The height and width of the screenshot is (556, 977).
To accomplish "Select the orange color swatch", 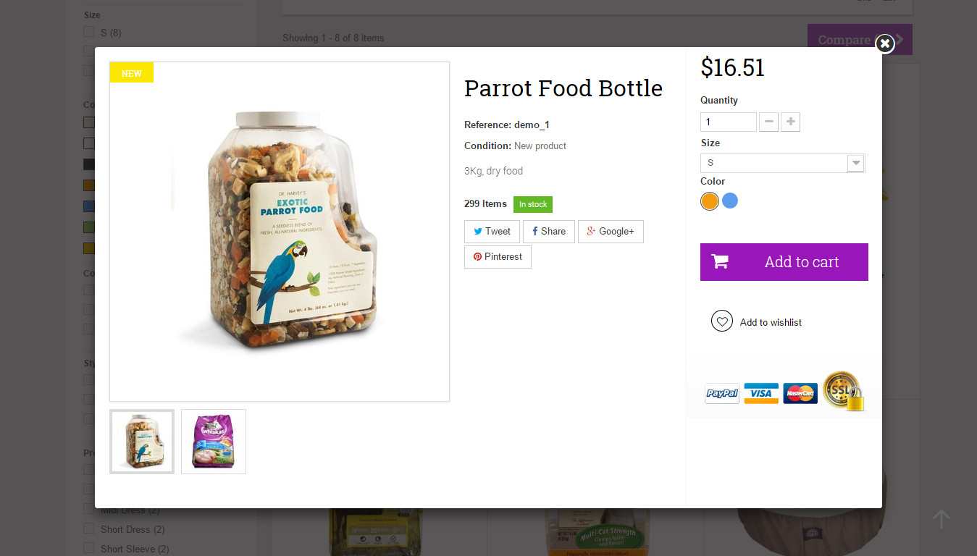I will point(710,201).
